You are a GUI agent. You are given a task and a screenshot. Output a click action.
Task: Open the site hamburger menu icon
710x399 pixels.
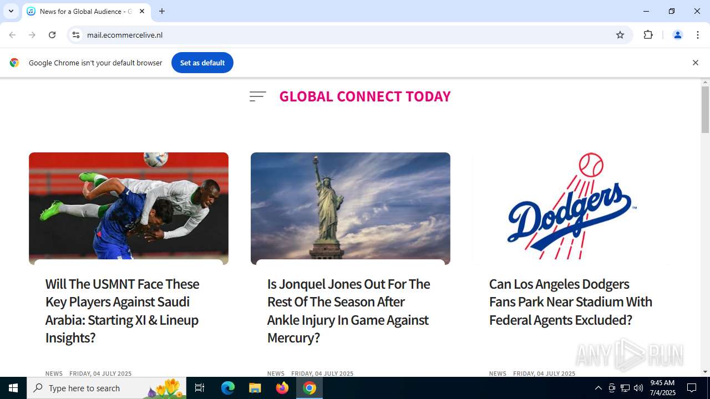click(x=257, y=96)
